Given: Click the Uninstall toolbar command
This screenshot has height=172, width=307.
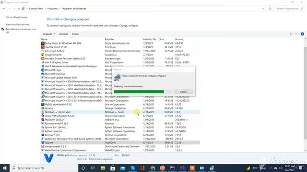Looking at the screenshot, I should [63, 34].
